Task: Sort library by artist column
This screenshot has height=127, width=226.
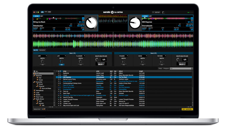Action: point(98,71)
